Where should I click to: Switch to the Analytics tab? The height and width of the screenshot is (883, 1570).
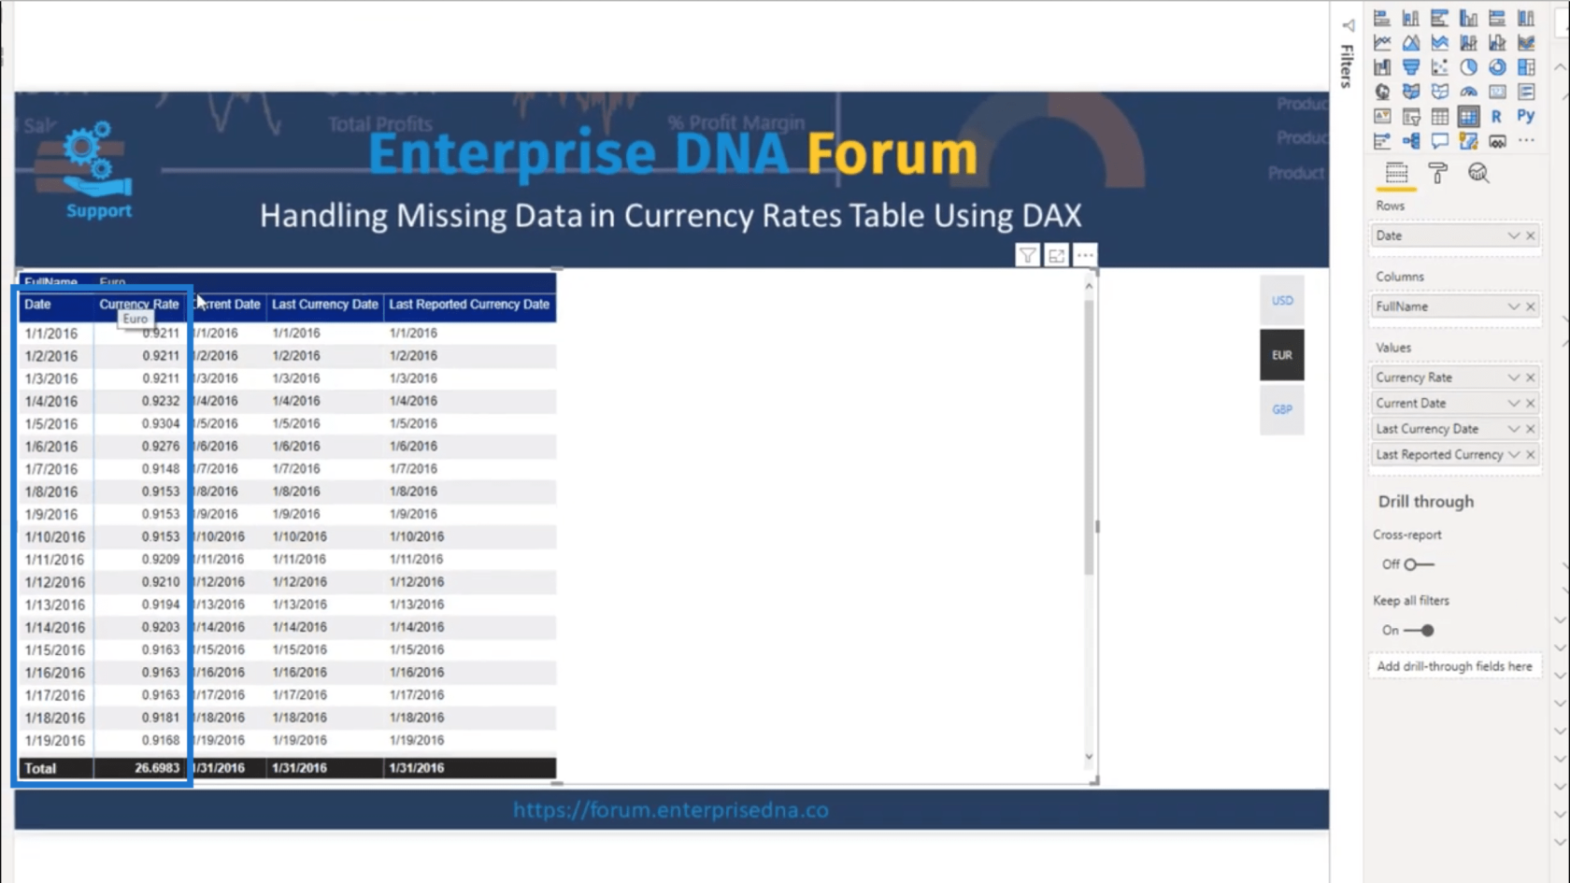coord(1477,173)
